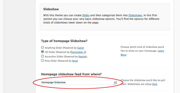180x93 pixels.
Task: Follow the Piecemaker 2 link
Action: (78, 52)
